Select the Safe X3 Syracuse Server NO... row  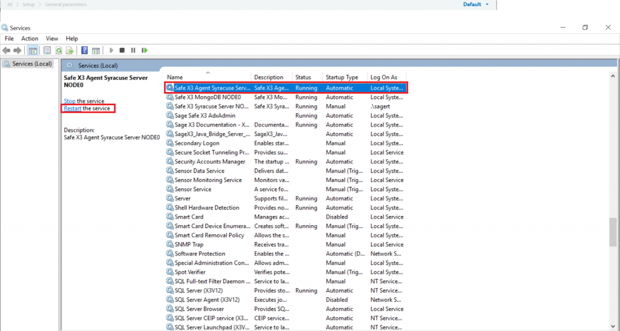(286, 107)
